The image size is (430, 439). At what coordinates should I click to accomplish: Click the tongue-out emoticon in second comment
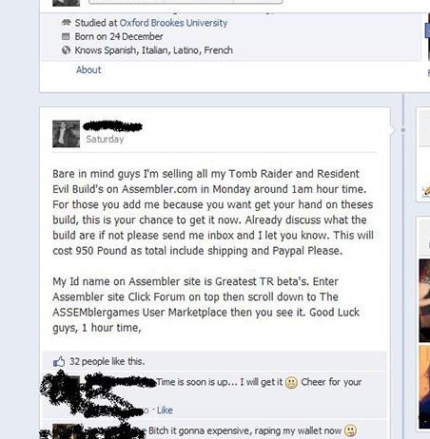(350, 430)
